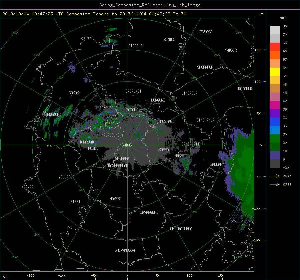Select the BAGALKOT label
Image resolution: width=300 pixels, height=280 pixels.
coord(133,91)
